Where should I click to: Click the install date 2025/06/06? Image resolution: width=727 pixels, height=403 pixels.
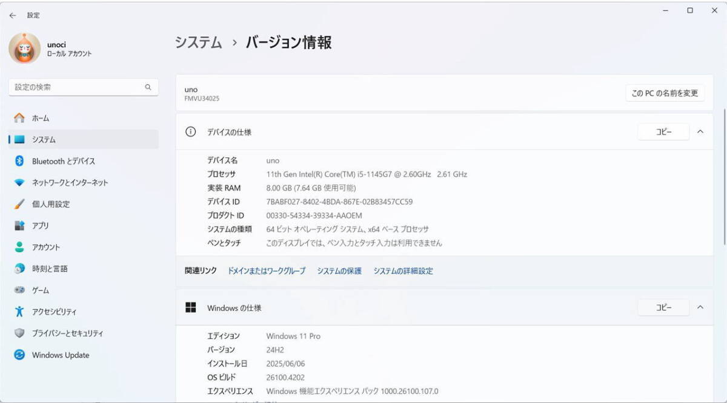[x=286, y=364]
